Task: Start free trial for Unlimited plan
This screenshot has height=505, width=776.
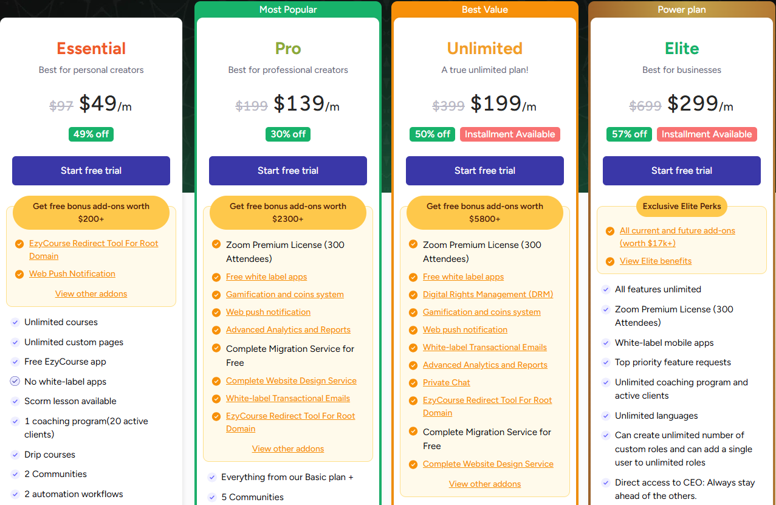Action: pyautogui.click(x=485, y=171)
